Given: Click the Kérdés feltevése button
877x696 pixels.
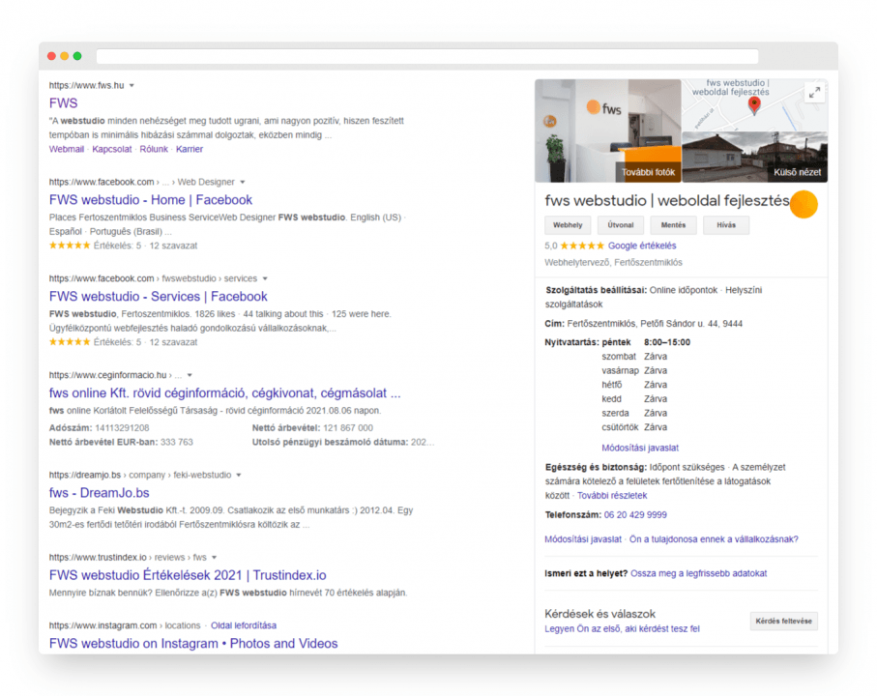Looking at the screenshot, I should tap(783, 622).
